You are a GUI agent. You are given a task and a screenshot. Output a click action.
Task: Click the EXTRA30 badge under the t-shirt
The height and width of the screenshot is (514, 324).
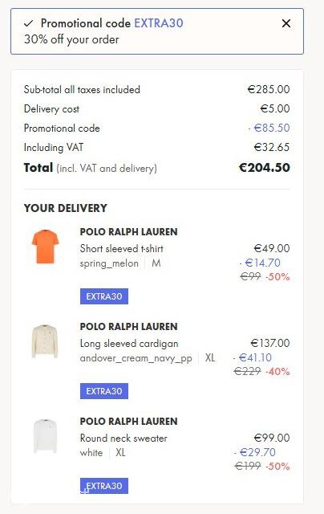(x=104, y=296)
